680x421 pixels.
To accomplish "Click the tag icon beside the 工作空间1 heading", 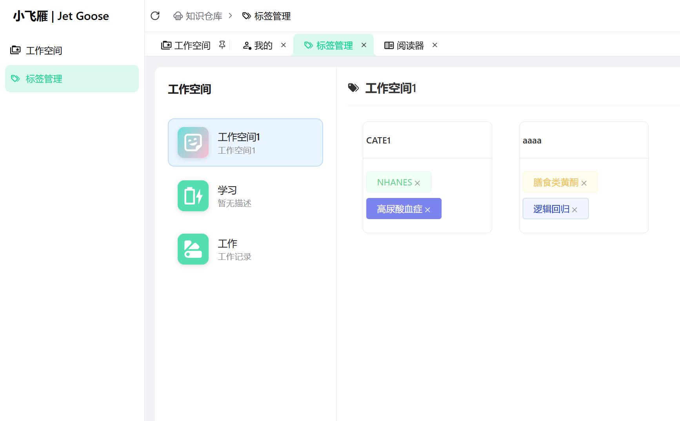I will (x=353, y=88).
